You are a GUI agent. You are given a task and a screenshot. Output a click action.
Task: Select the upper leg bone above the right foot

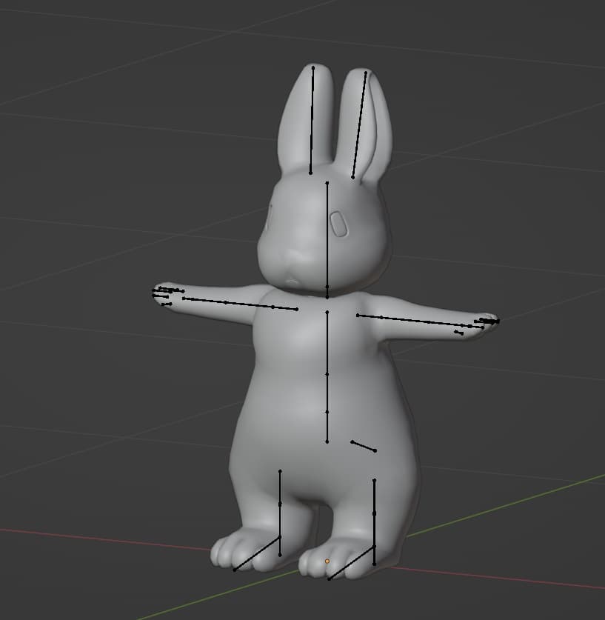click(374, 496)
